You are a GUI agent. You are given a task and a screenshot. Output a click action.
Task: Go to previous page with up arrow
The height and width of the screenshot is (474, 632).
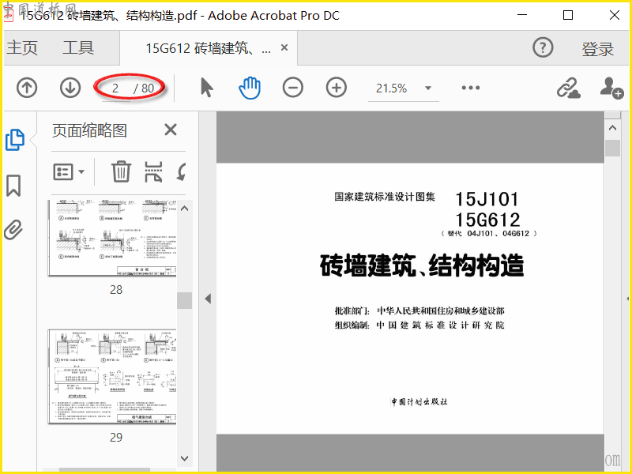click(x=27, y=88)
